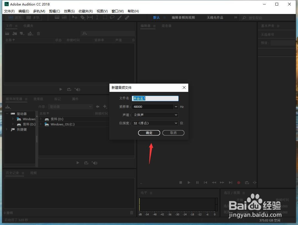The width and height of the screenshot is (298, 225).
Task: Click history panel trash icon
Action: [x=131, y=213]
